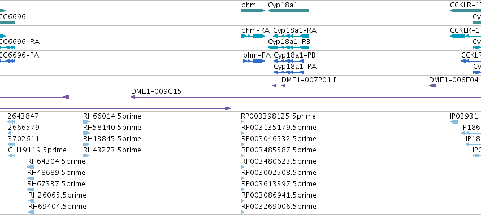Screen dimensions: 481x215
Task: Open the DME1-009G15 feature label
Action: pos(156,91)
